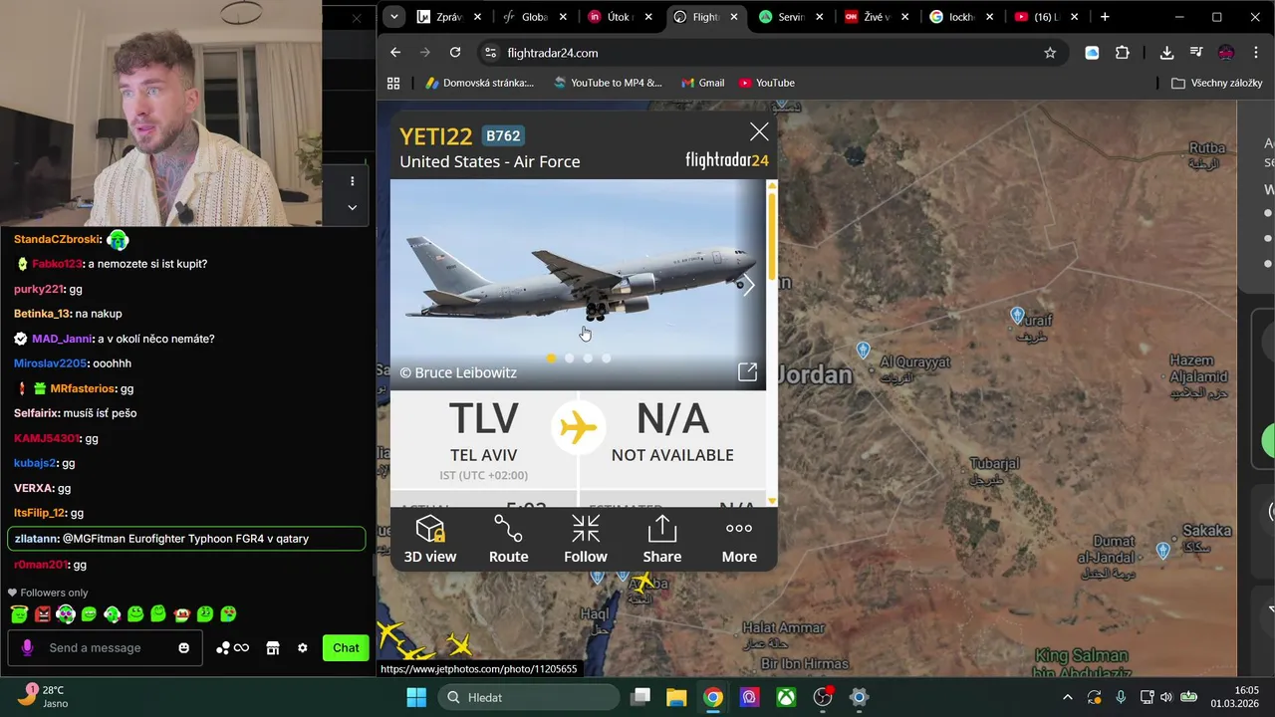Go back in the browser

pos(395,53)
